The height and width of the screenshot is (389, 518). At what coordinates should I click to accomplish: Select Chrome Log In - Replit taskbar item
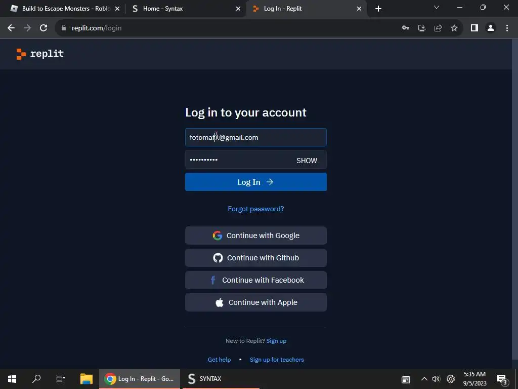tap(140, 379)
